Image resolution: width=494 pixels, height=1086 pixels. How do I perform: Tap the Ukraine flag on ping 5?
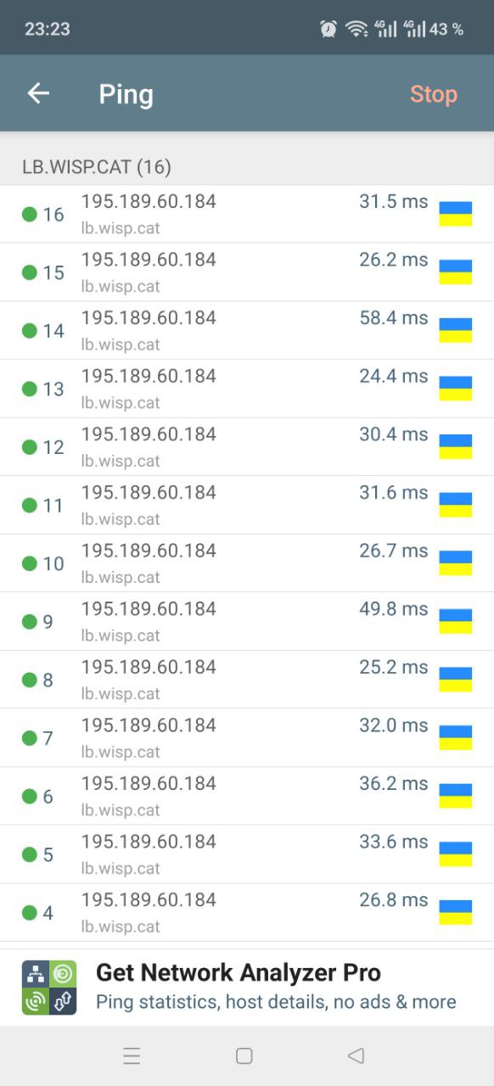tap(455, 854)
